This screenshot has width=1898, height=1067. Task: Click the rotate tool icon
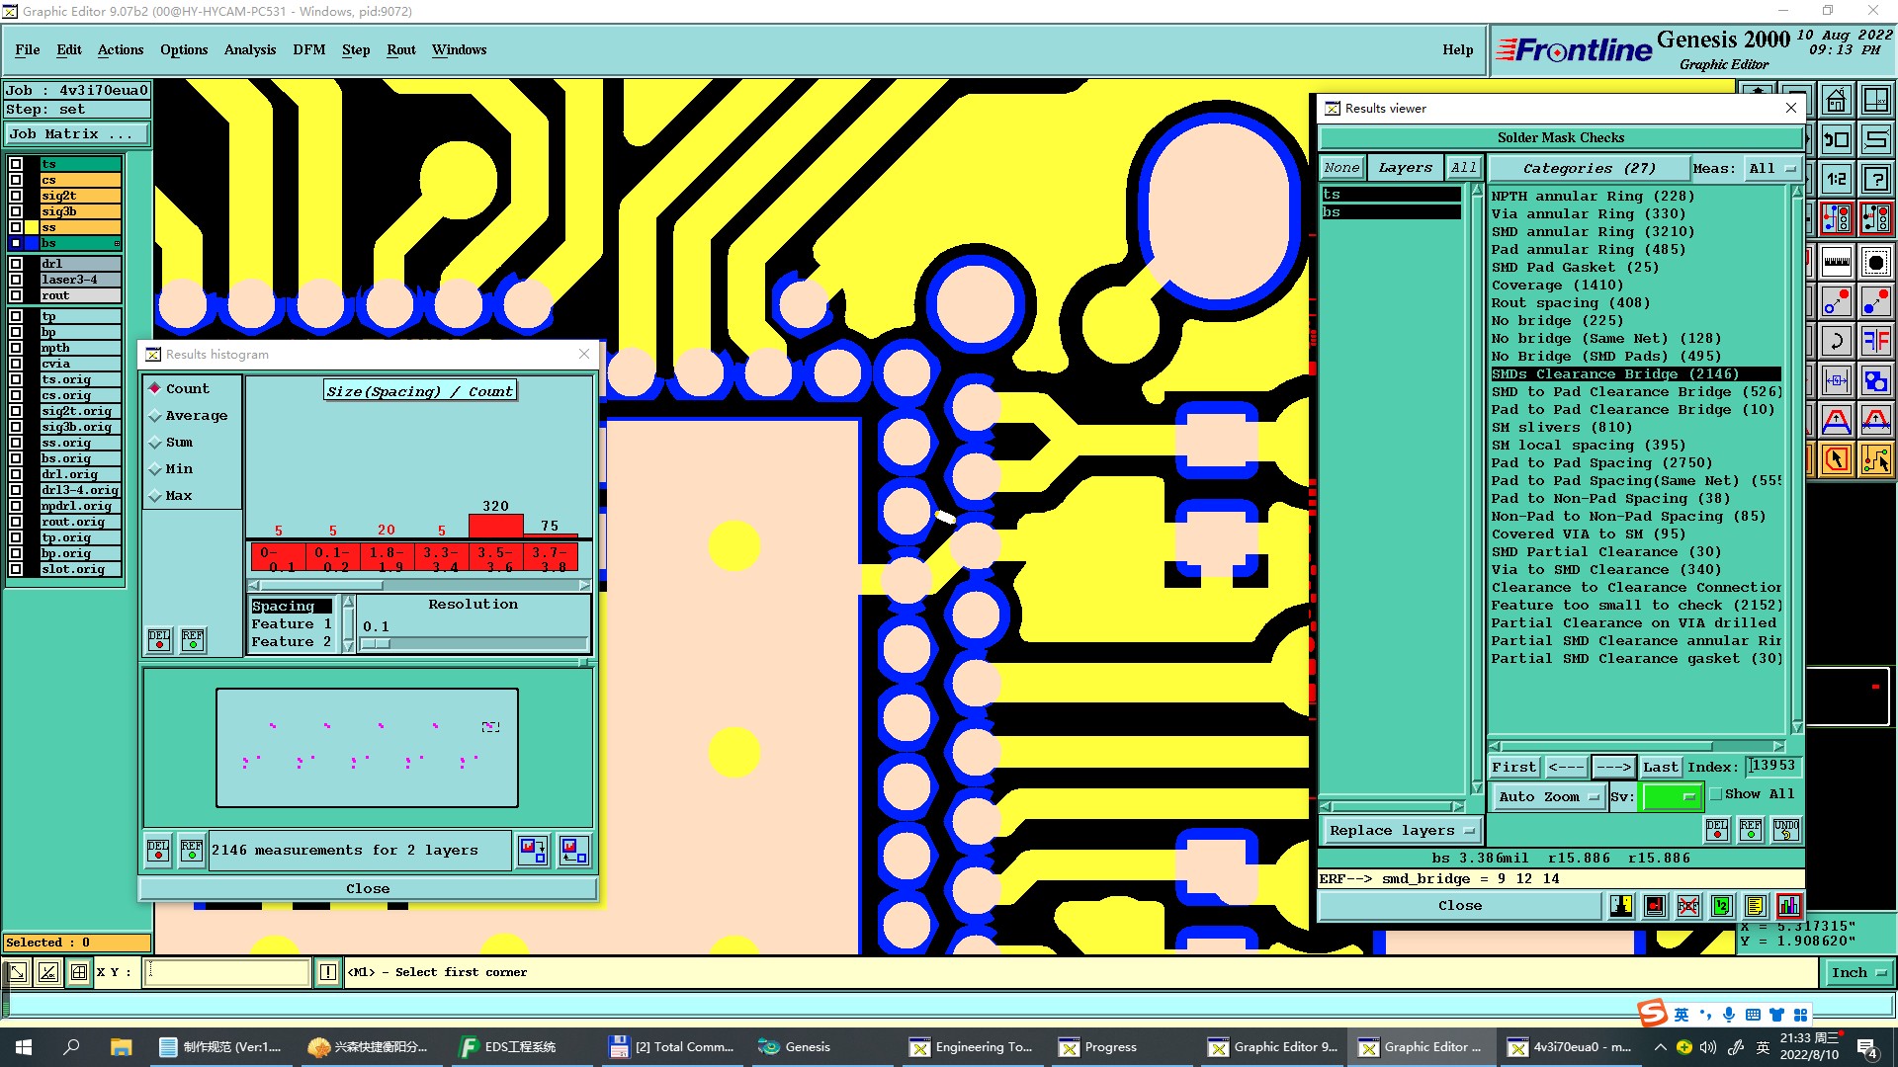point(1836,342)
